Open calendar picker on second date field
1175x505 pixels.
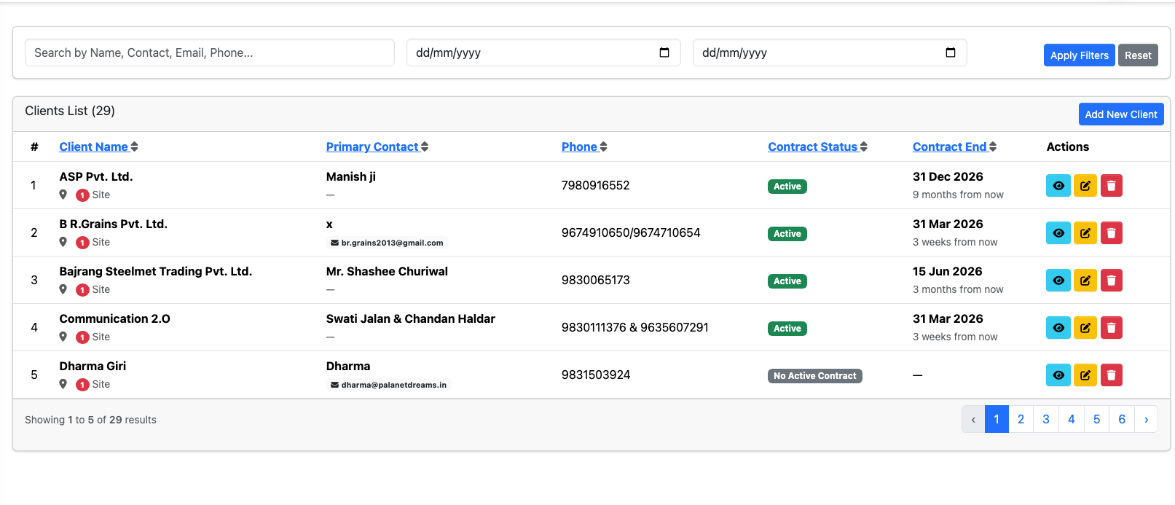coord(950,52)
